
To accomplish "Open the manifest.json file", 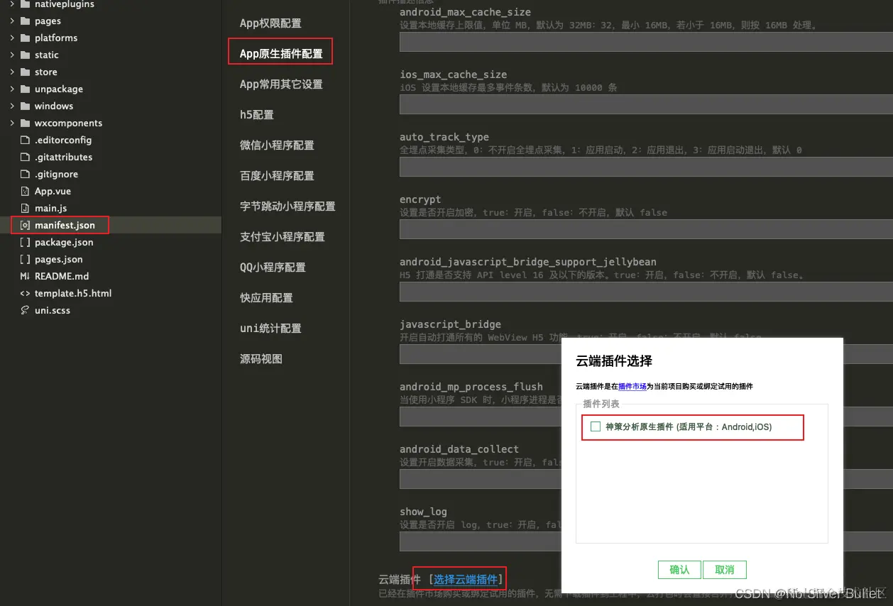I will point(62,225).
